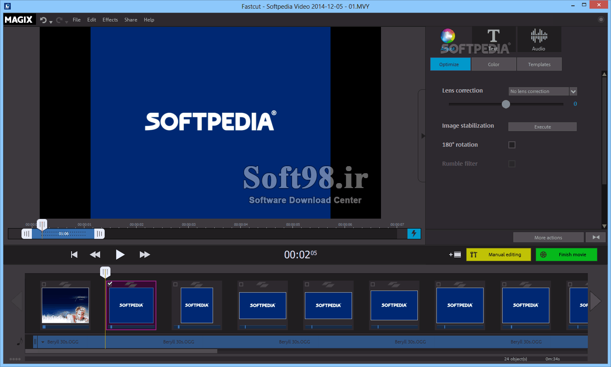611x367 pixels.
Task: Click the storyboard playhead marker
Action: click(105, 272)
